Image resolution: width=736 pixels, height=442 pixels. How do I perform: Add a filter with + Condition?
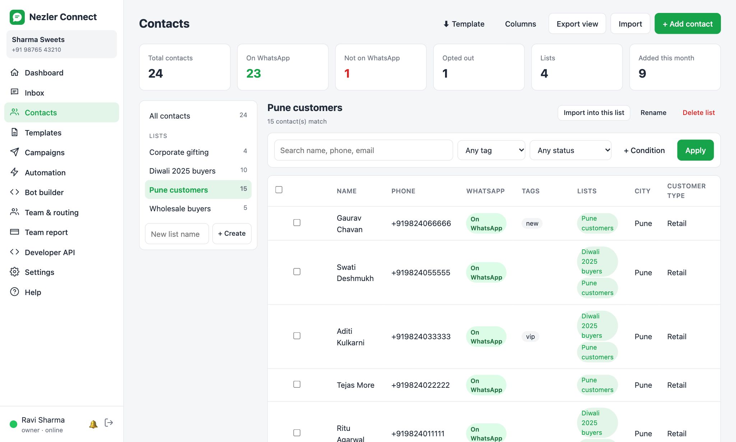coord(644,150)
